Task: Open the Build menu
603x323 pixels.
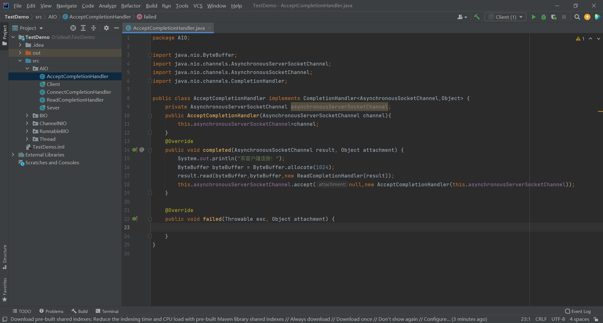Action: (151, 6)
